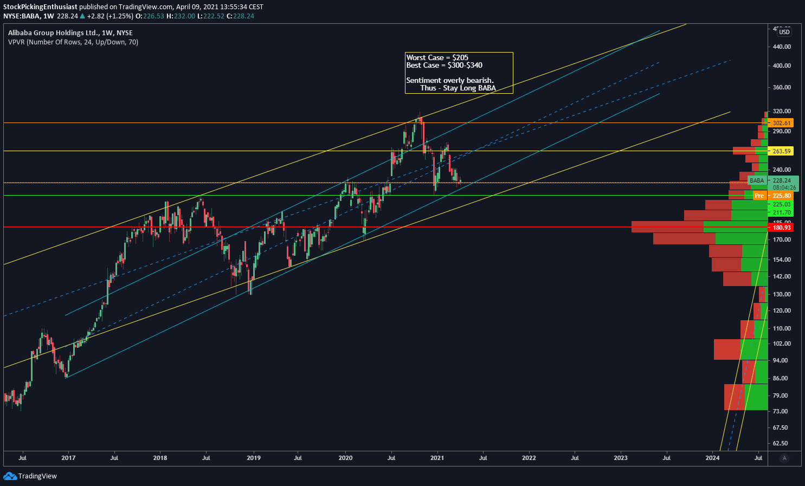The width and height of the screenshot is (805, 486).
Task: Click the StockPickingEnthusiast author name
Action: click(x=40, y=7)
